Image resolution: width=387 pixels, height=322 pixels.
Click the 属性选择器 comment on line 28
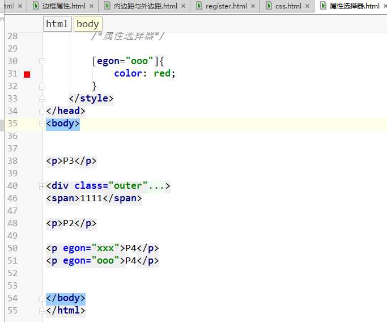click(x=127, y=36)
